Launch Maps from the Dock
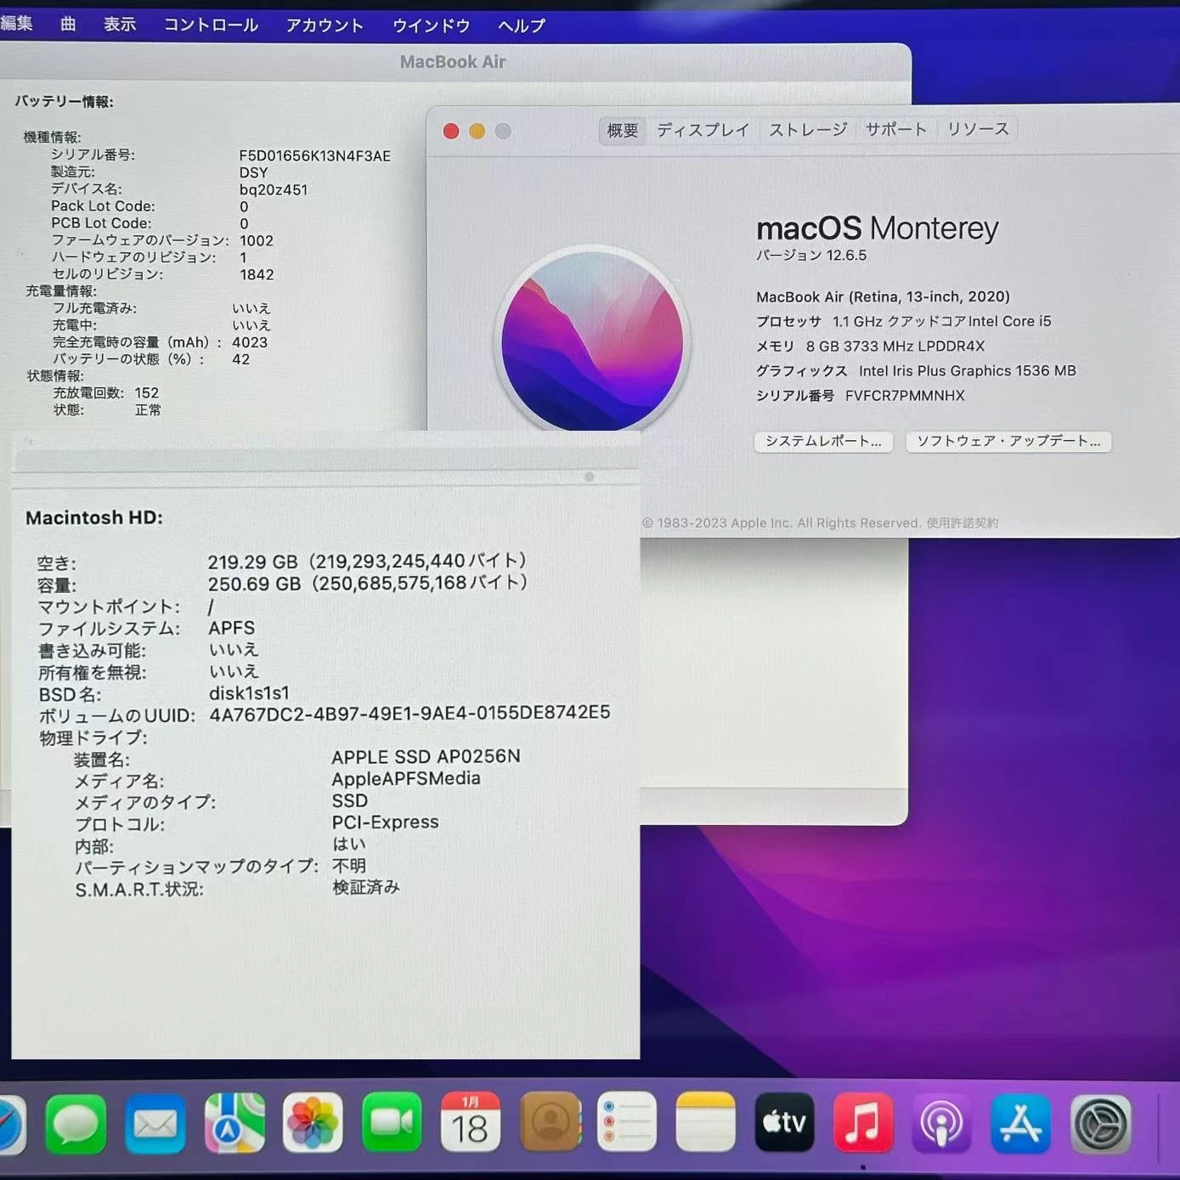This screenshot has width=1180, height=1180. tap(234, 1123)
